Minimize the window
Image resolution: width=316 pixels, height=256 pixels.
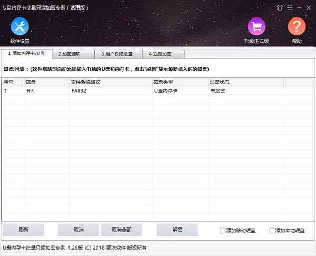point(299,8)
